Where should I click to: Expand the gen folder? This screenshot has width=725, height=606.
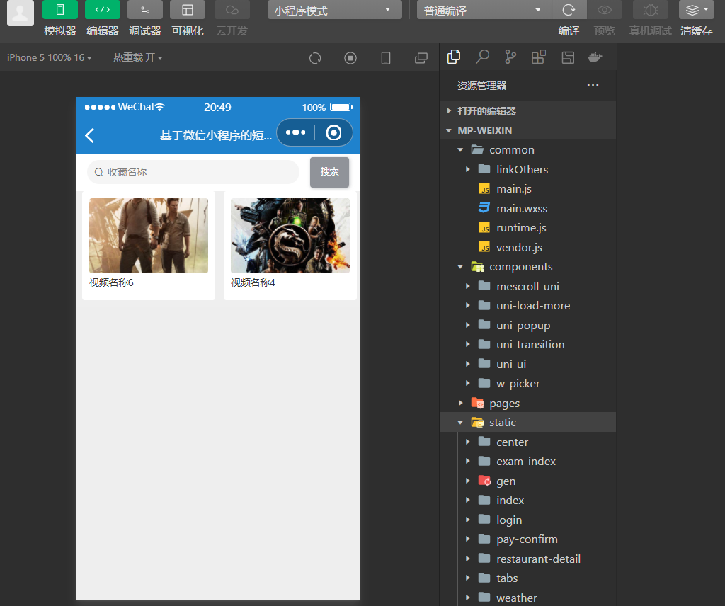click(528, 481)
